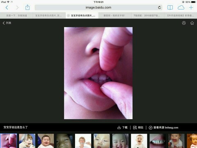Add a new tab with plus icon

pyautogui.click(x=191, y=7)
